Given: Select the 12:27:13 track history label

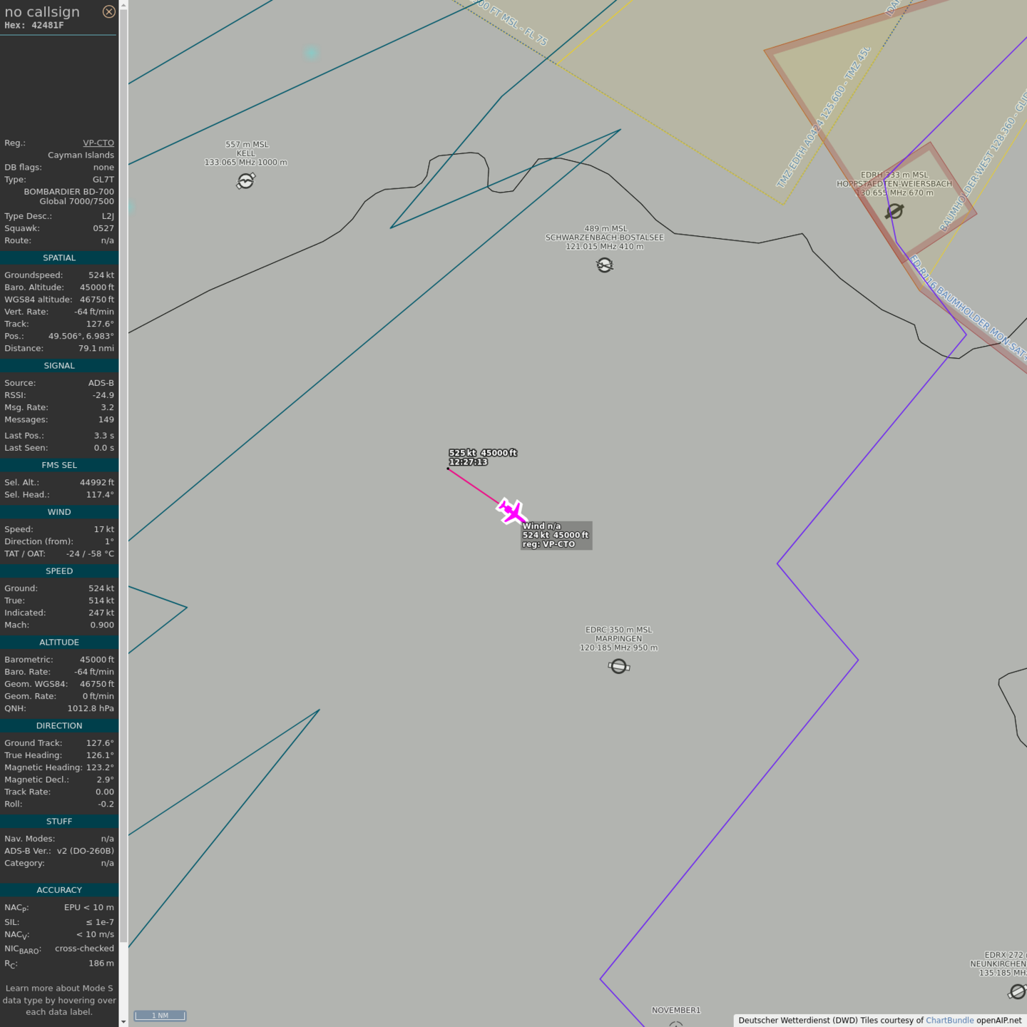Looking at the screenshot, I should 469,462.
